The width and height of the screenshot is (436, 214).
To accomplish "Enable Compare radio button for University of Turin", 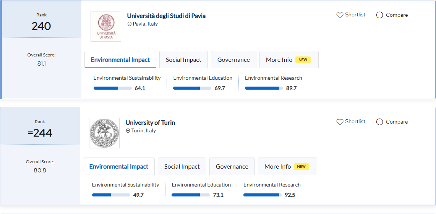I will click(x=379, y=122).
